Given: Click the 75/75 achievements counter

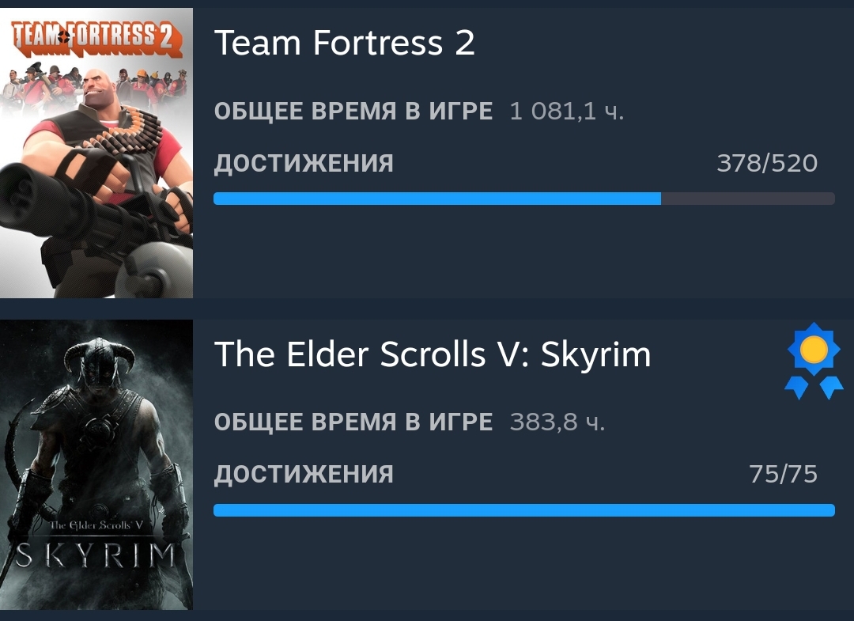Looking at the screenshot, I should 783,474.
